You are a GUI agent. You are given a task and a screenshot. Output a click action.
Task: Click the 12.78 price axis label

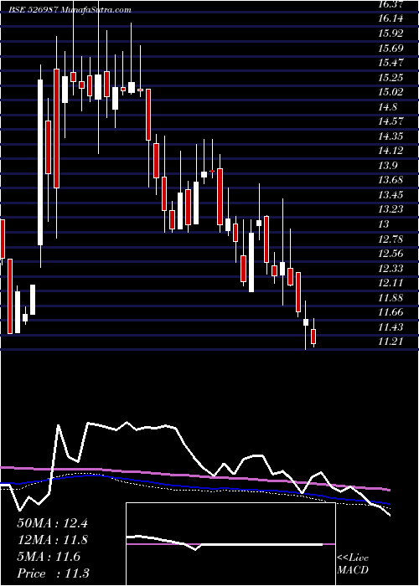(391, 239)
